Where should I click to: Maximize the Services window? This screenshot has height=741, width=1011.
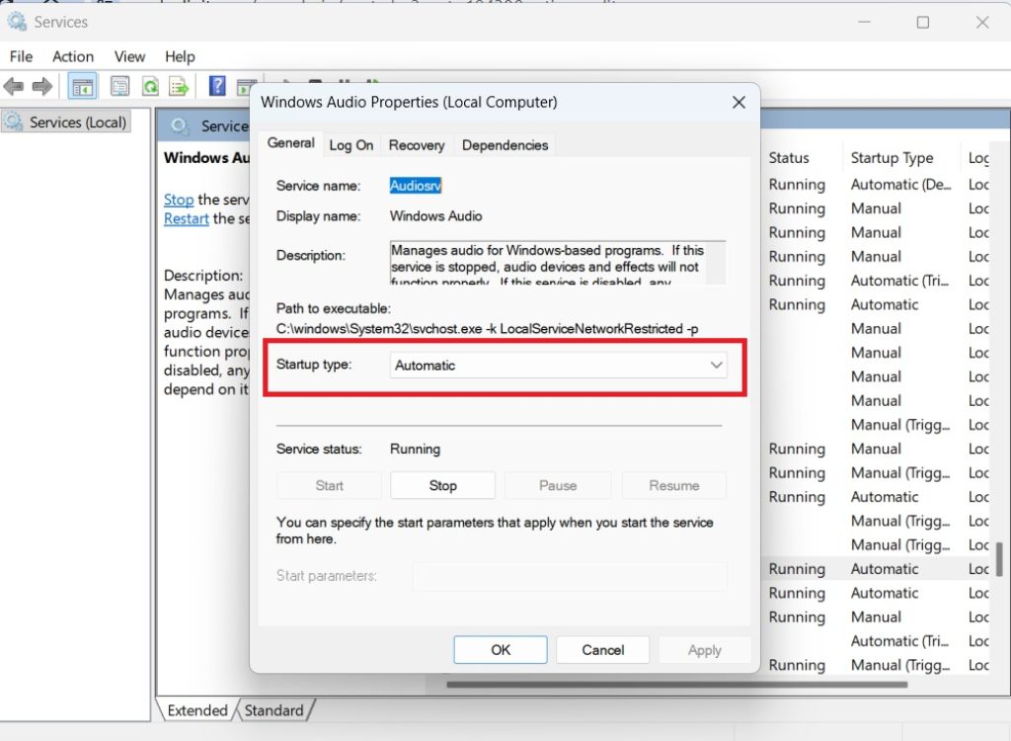923,22
